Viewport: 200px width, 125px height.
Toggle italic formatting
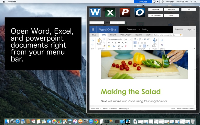pos(112,42)
